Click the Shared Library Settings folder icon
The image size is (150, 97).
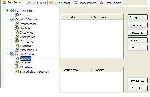tap(17, 72)
